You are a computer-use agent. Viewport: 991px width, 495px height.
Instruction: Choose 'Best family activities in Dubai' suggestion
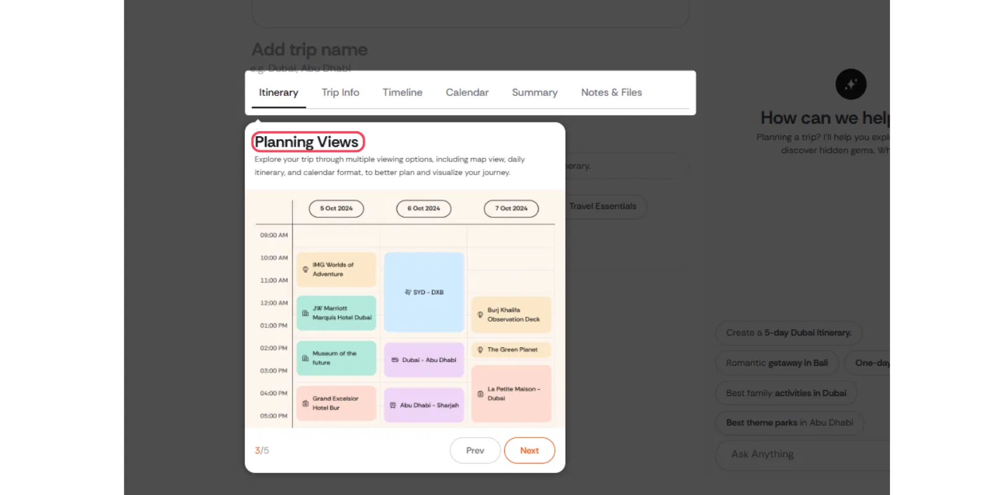[x=786, y=394]
